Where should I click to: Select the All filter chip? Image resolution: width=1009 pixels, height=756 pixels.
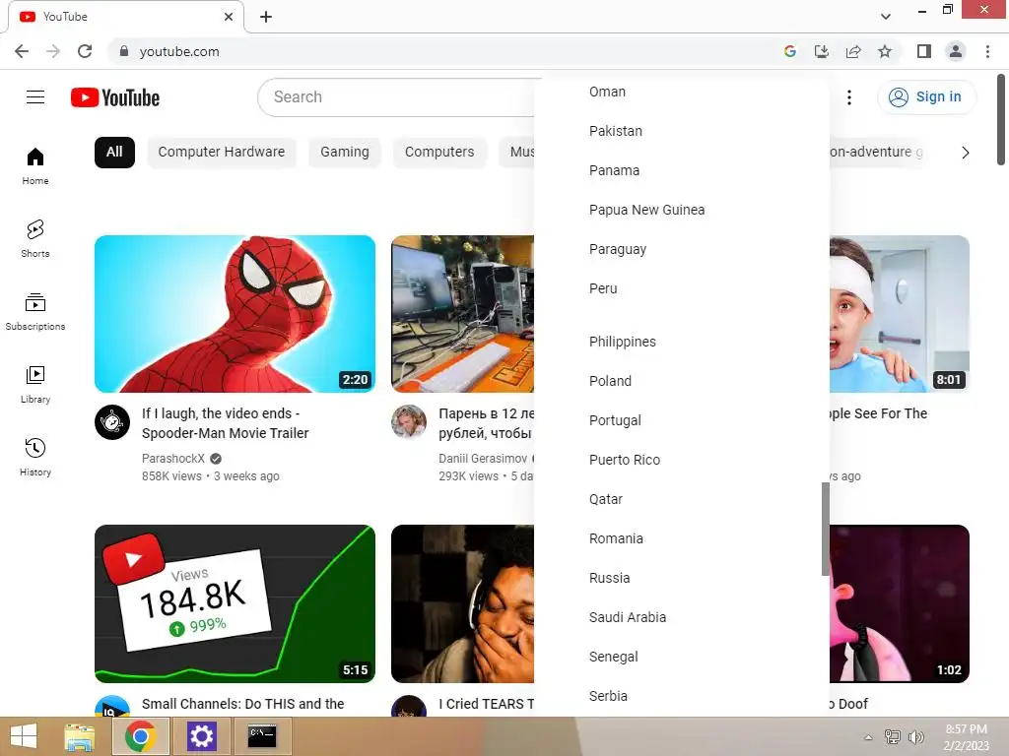pos(114,153)
